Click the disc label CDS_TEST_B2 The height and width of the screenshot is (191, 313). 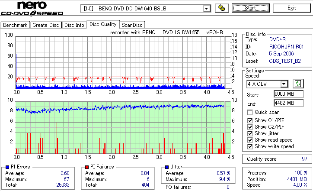pos(284,61)
